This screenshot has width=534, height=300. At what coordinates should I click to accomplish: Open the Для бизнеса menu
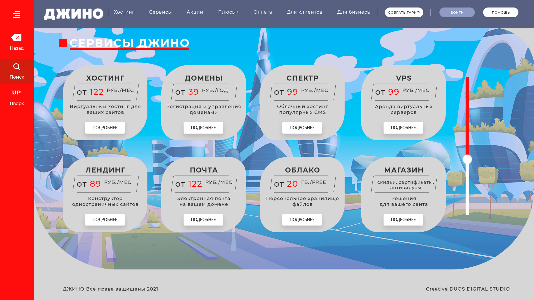coord(353,12)
